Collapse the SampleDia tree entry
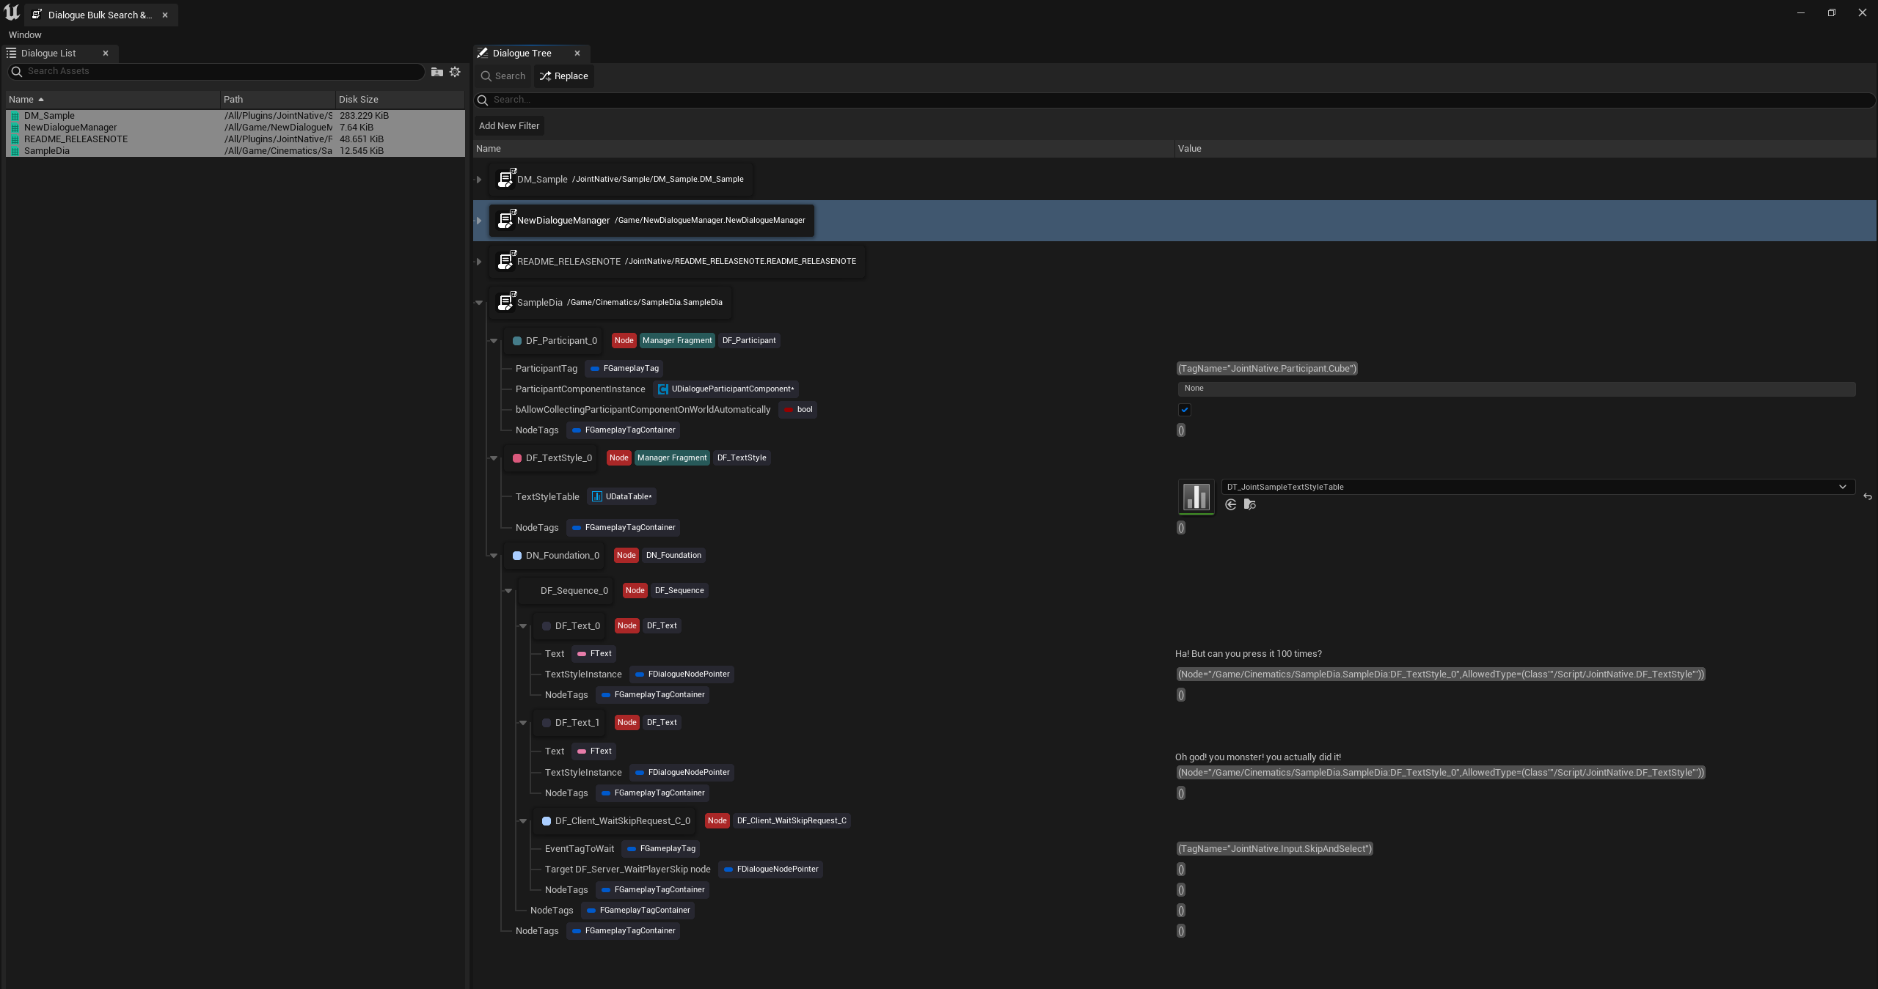Image resolution: width=1878 pixels, height=989 pixels. [x=479, y=303]
